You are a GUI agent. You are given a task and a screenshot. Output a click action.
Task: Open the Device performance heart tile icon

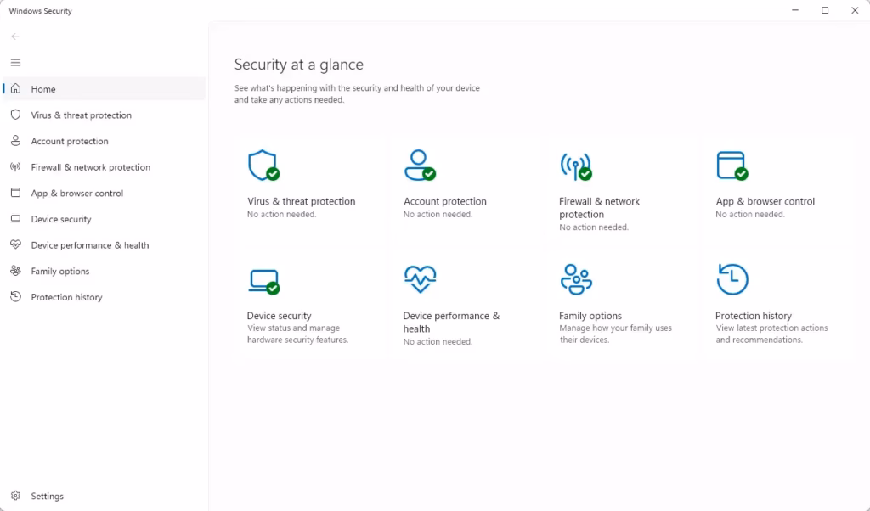(x=420, y=278)
